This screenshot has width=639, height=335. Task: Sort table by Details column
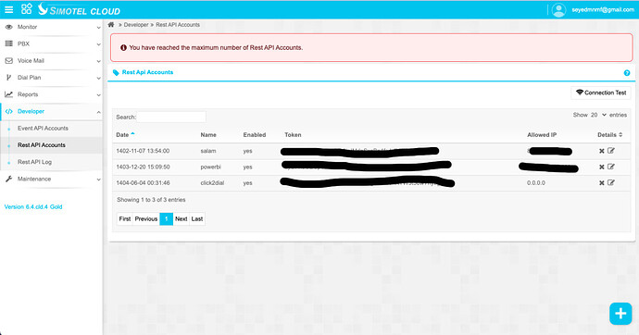pos(610,135)
